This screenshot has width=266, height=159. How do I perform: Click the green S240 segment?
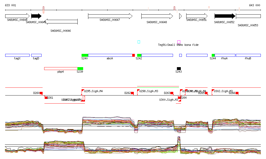[x=85, y=55]
